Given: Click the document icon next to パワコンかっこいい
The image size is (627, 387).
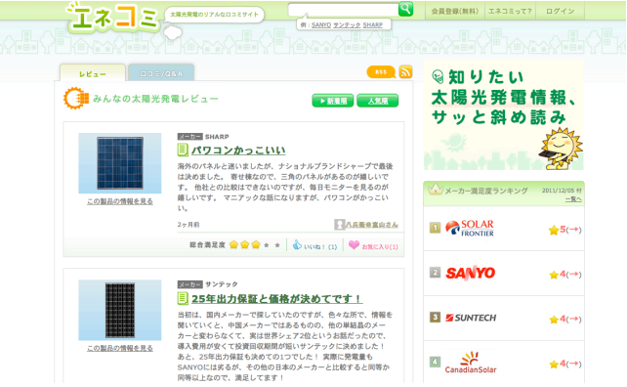Looking at the screenshot, I should pyautogui.click(x=183, y=150).
